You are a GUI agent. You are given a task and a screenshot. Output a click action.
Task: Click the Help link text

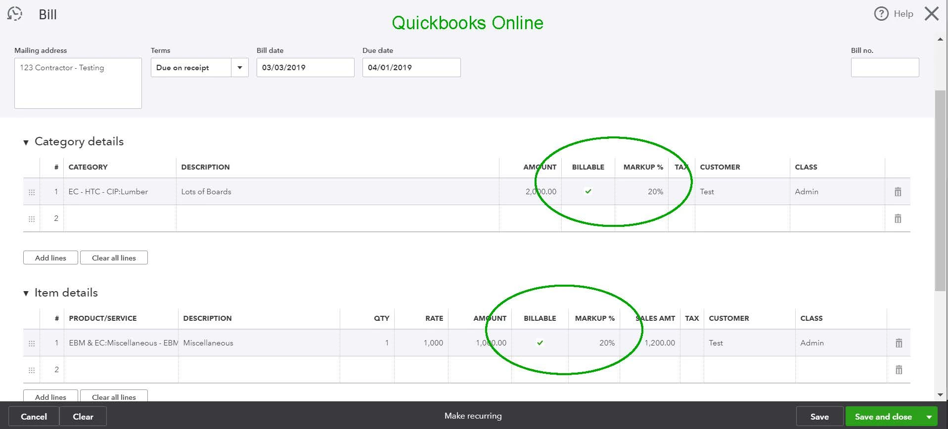903,14
